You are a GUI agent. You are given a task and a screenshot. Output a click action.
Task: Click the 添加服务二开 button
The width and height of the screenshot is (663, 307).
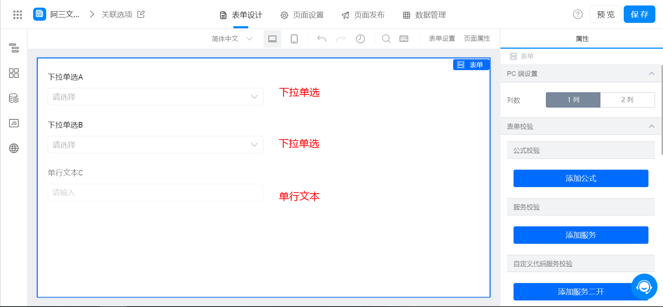coord(581,292)
